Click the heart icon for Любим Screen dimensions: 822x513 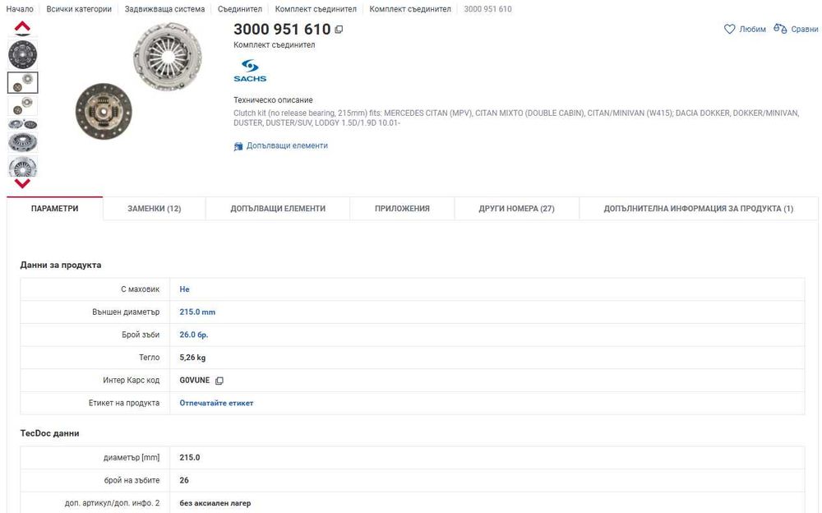click(729, 29)
